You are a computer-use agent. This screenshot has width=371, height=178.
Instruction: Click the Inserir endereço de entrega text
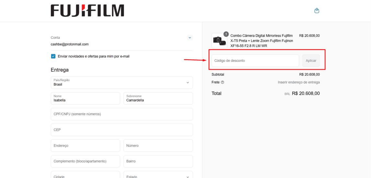299,82
